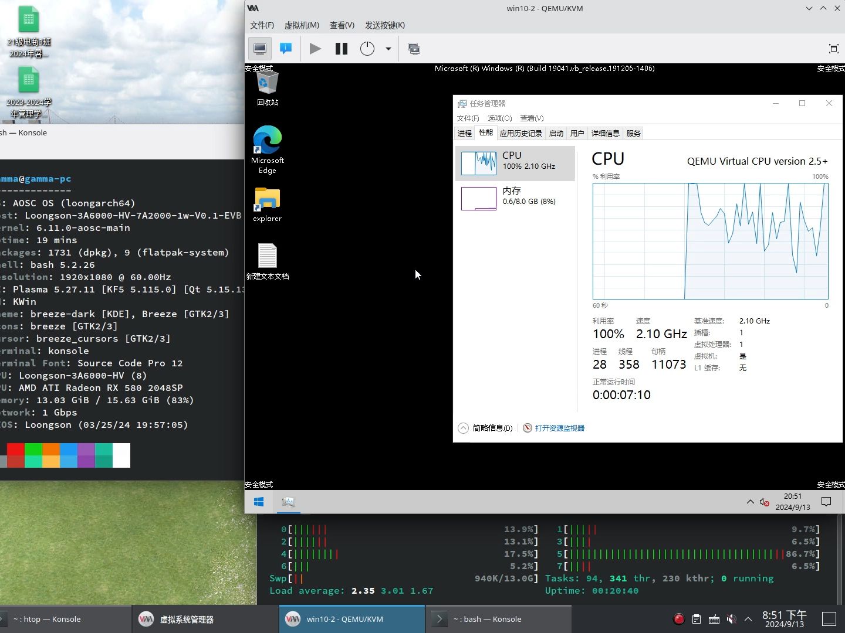Switch to the 性能 tab
The width and height of the screenshot is (845, 633).
(x=486, y=132)
